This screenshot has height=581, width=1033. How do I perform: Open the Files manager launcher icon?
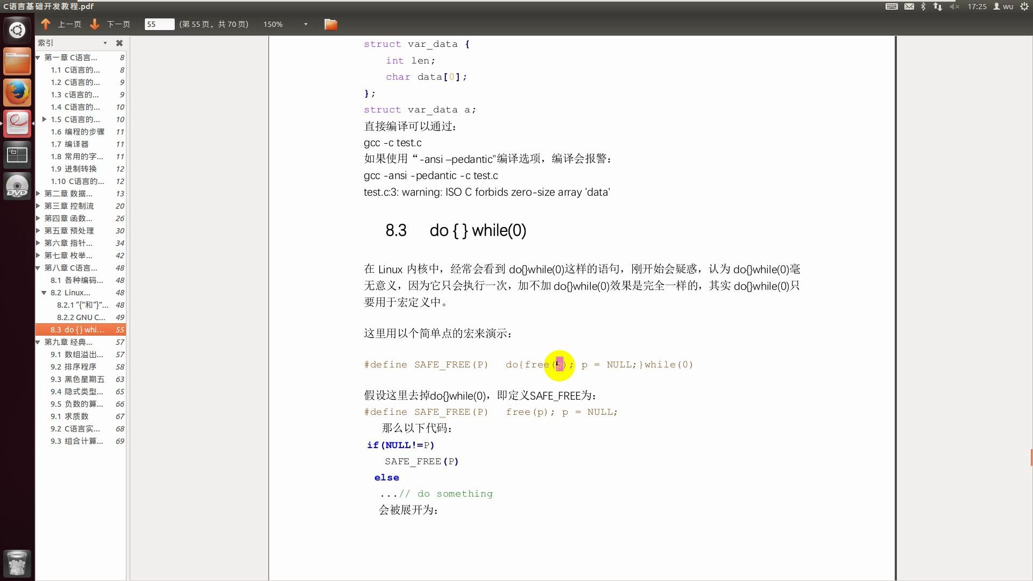pos(17,61)
